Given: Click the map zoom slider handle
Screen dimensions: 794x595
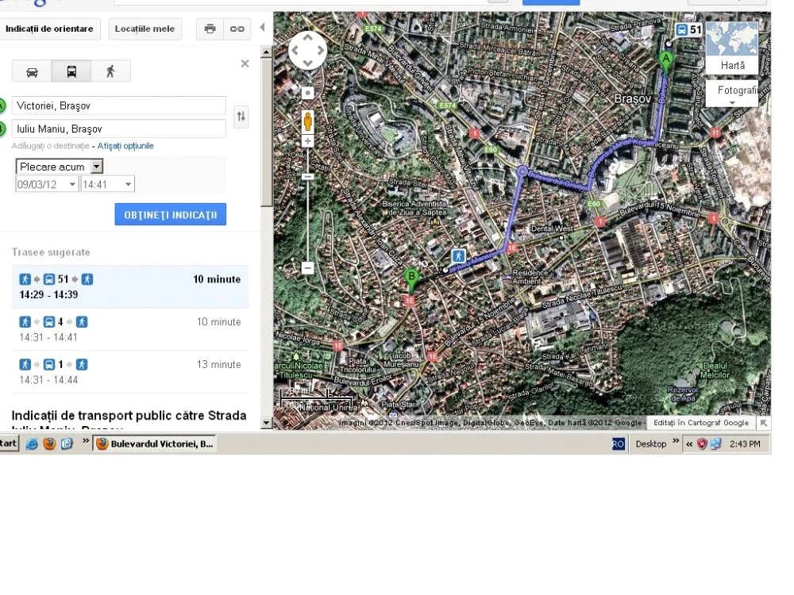Looking at the screenshot, I should (307, 177).
